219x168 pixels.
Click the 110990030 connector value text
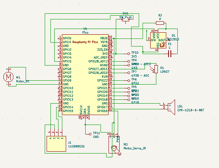point(76,146)
